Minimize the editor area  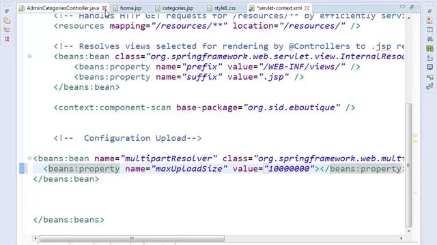point(402,7)
